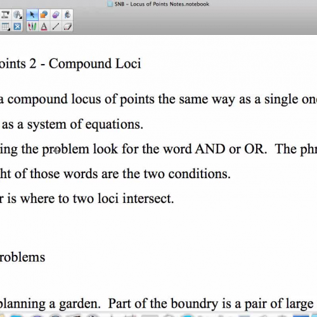This screenshot has height=317, width=317.
Task: Open the document camera tool
Action: [5, 15]
